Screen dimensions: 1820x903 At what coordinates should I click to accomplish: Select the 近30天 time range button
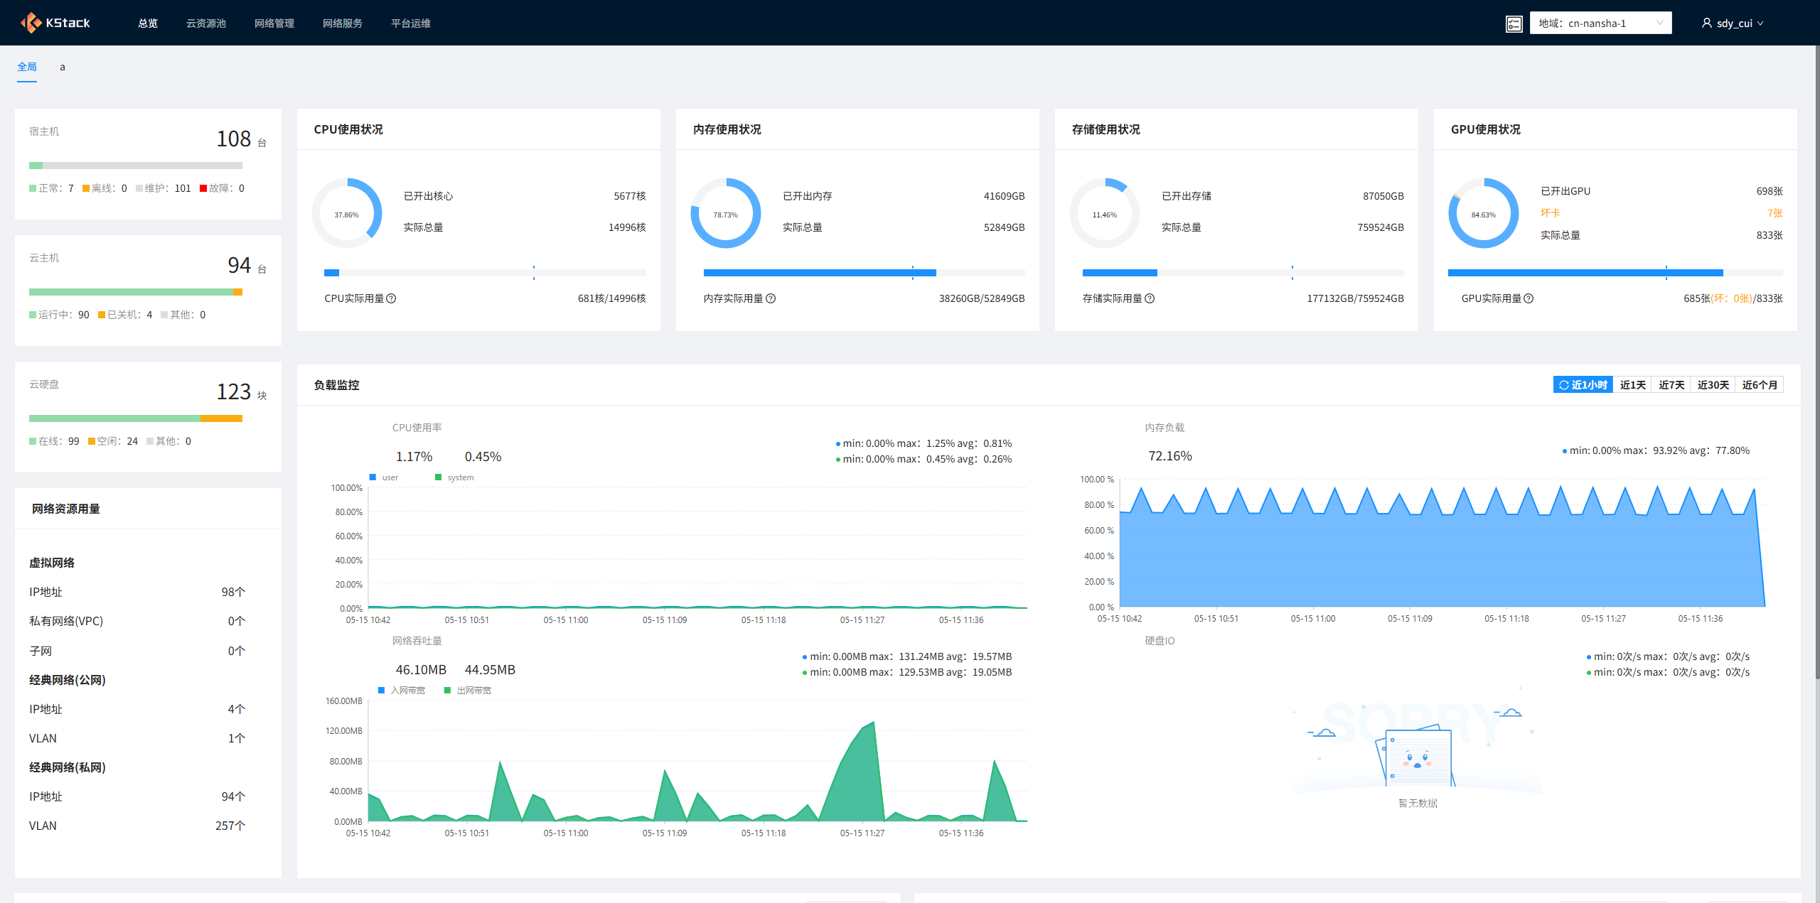tap(1713, 385)
